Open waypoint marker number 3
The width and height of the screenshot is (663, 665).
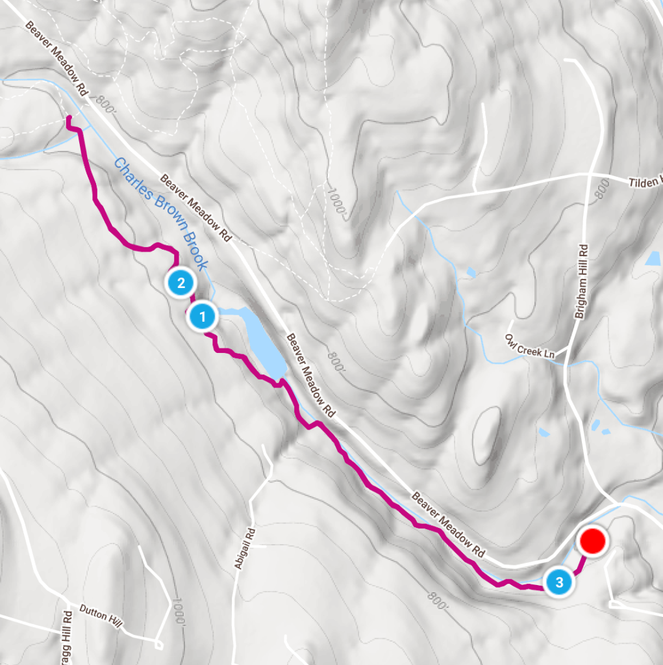pos(559,582)
